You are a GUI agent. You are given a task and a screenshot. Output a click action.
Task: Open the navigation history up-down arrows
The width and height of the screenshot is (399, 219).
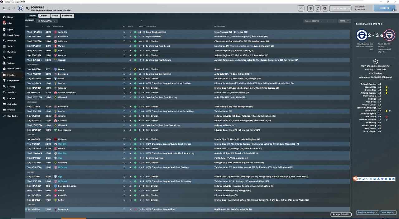(9, 8)
